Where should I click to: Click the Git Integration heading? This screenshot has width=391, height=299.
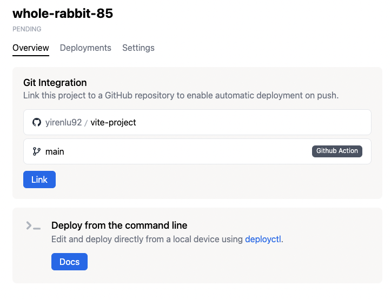click(x=55, y=83)
